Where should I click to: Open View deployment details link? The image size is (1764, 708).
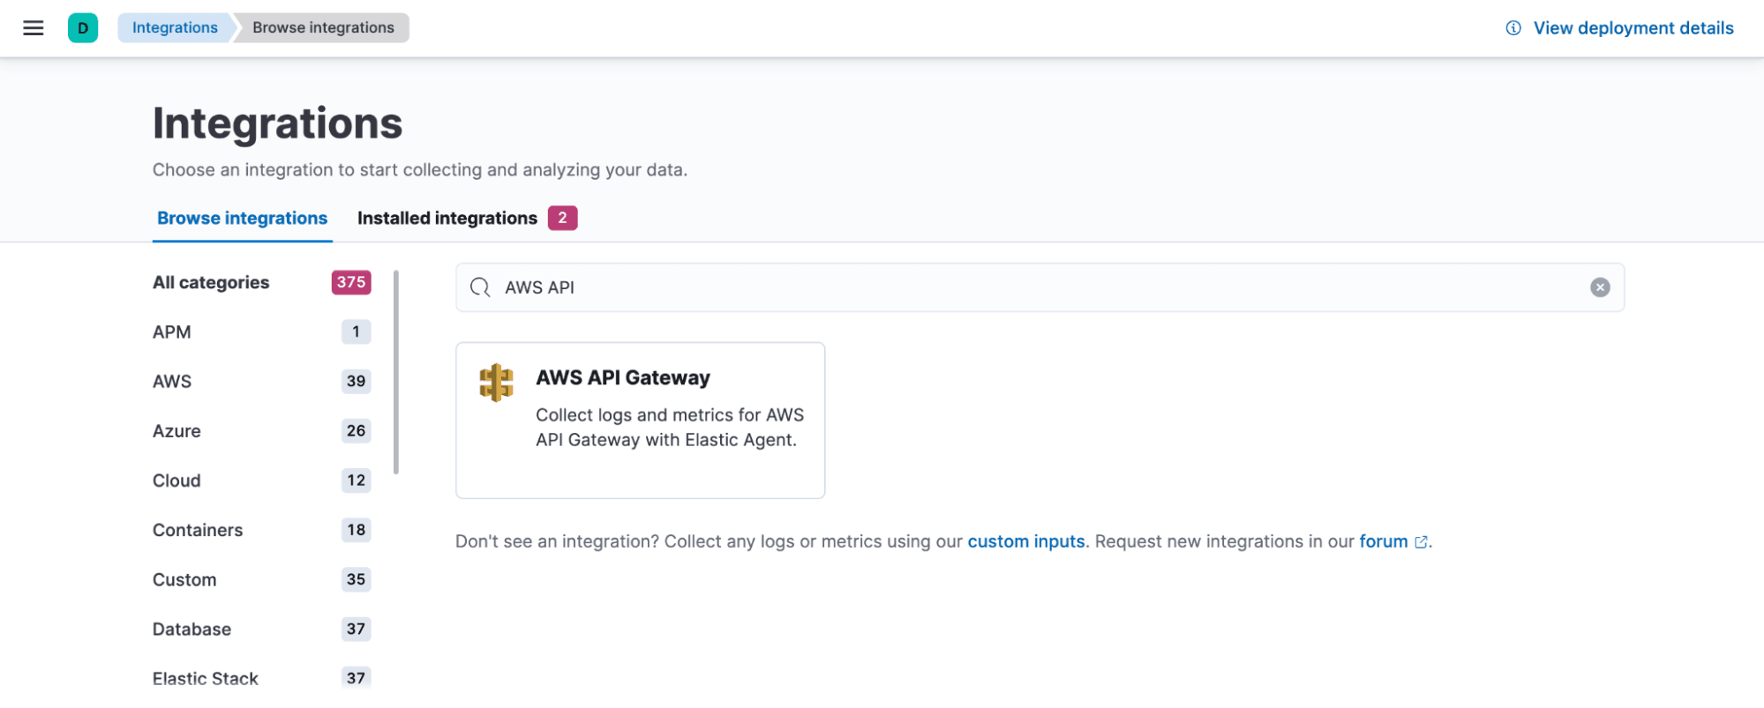pos(1633,28)
